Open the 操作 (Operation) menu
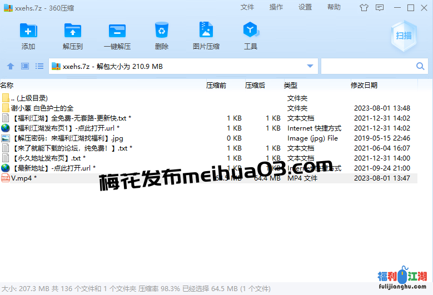The height and width of the screenshot is (295, 433). click(x=276, y=7)
